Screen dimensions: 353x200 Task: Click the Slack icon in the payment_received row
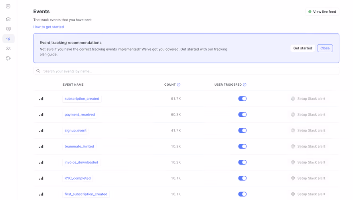pyautogui.click(x=293, y=114)
